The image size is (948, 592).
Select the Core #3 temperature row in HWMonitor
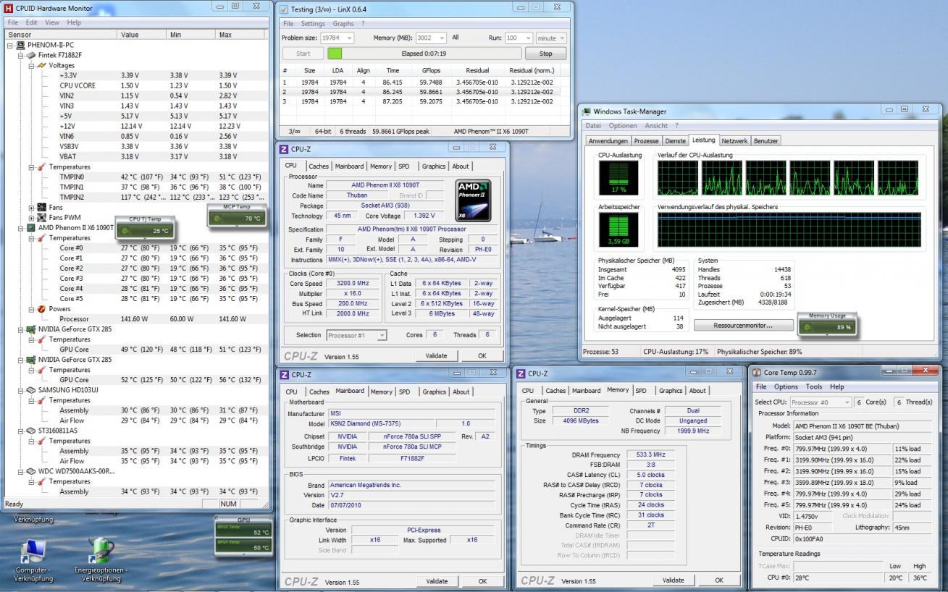[138, 278]
